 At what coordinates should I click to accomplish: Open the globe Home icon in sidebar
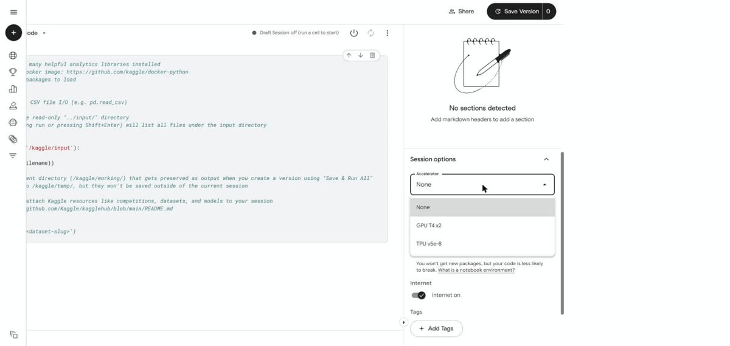pos(13,55)
